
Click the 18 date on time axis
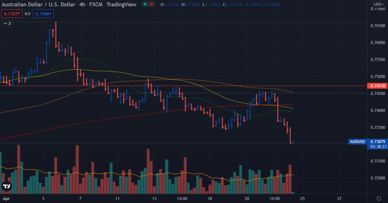coord(210,198)
